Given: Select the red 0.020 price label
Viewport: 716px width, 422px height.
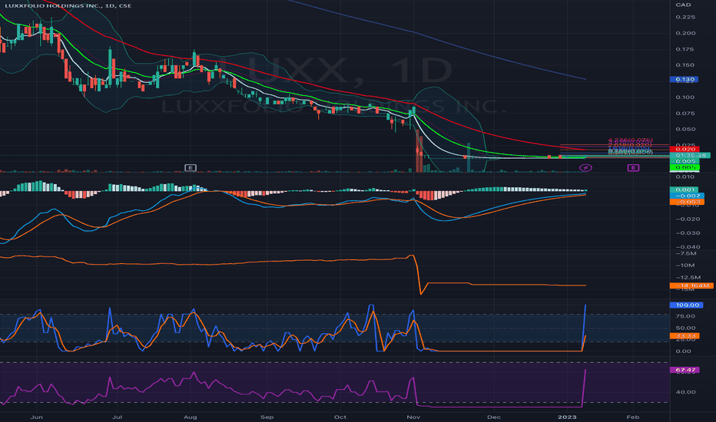Looking at the screenshot, I should point(684,149).
